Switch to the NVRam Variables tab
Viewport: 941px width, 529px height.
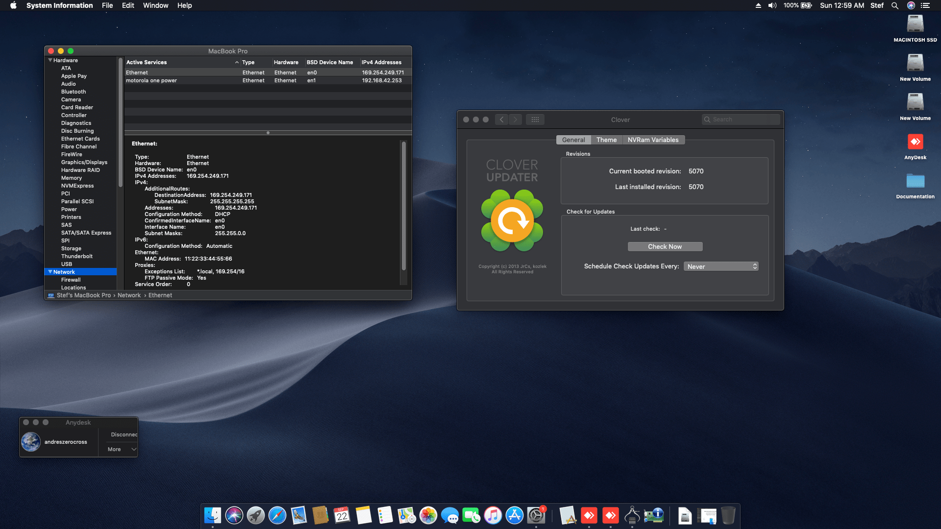[x=653, y=140]
